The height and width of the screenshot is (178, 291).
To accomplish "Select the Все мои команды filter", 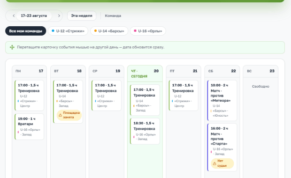I will pos(26,31).
